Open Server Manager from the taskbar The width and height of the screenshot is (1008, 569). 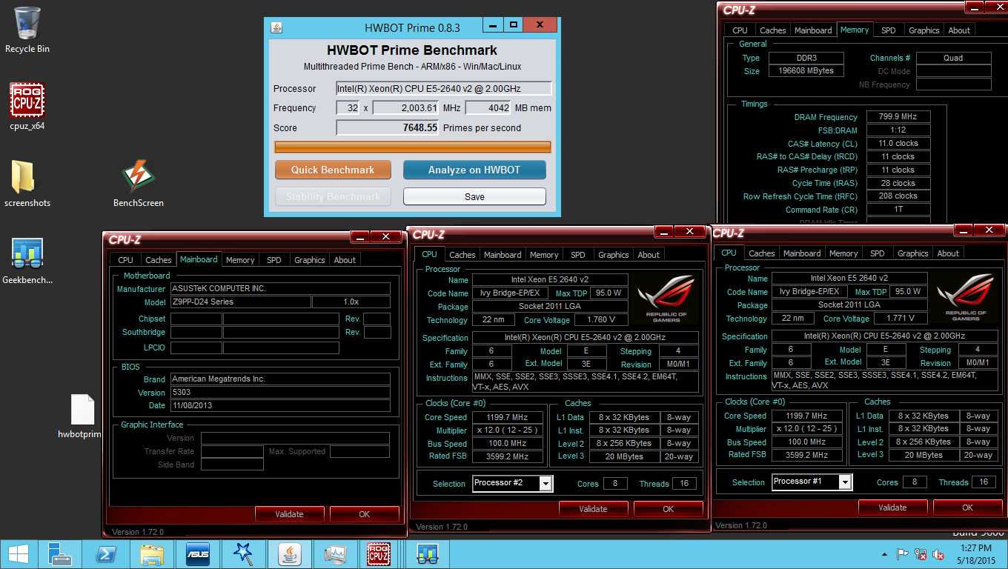point(59,554)
